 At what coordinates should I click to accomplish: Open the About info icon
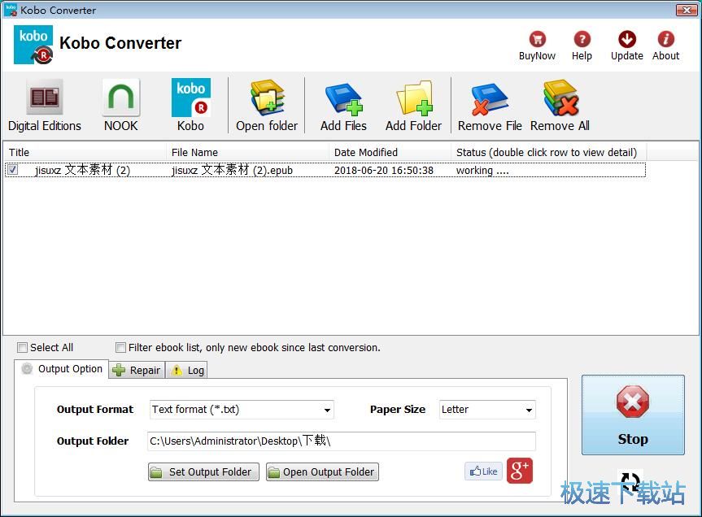tap(665, 39)
